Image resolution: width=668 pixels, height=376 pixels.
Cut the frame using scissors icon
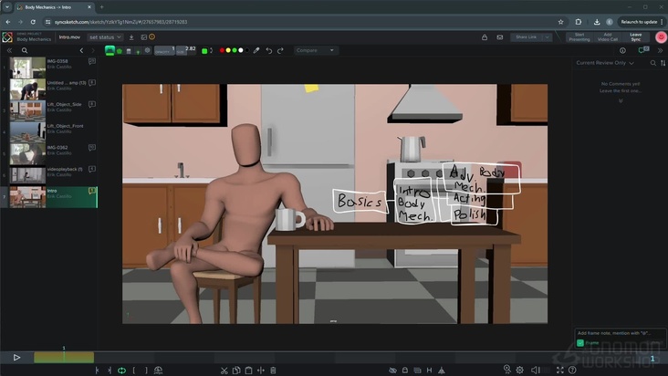pyautogui.click(x=224, y=370)
